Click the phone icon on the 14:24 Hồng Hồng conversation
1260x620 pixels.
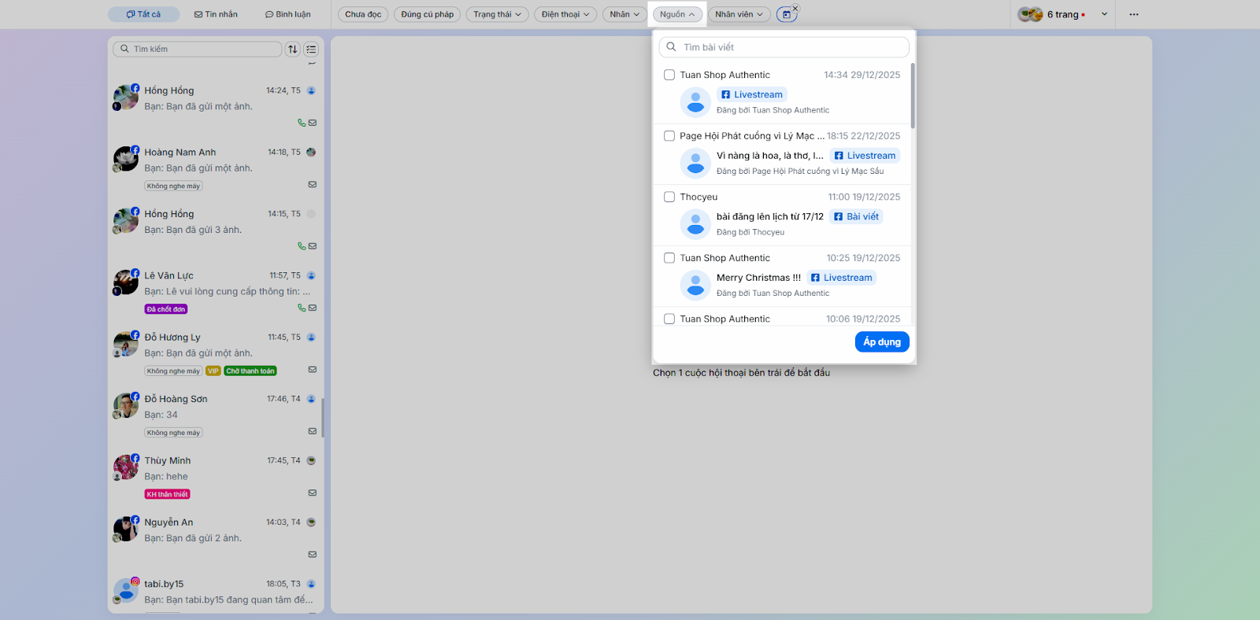point(302,123)
